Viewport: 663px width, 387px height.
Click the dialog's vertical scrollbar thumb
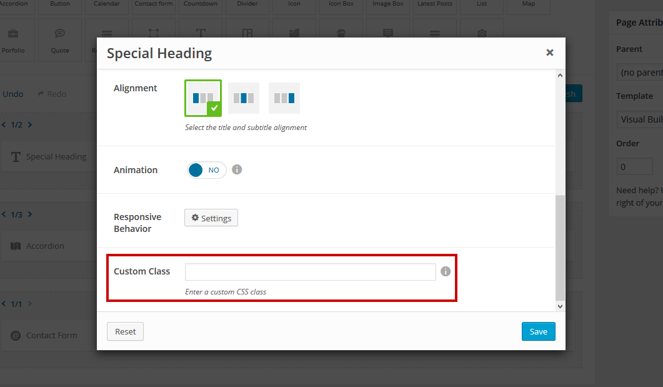(x=561, y=248)
